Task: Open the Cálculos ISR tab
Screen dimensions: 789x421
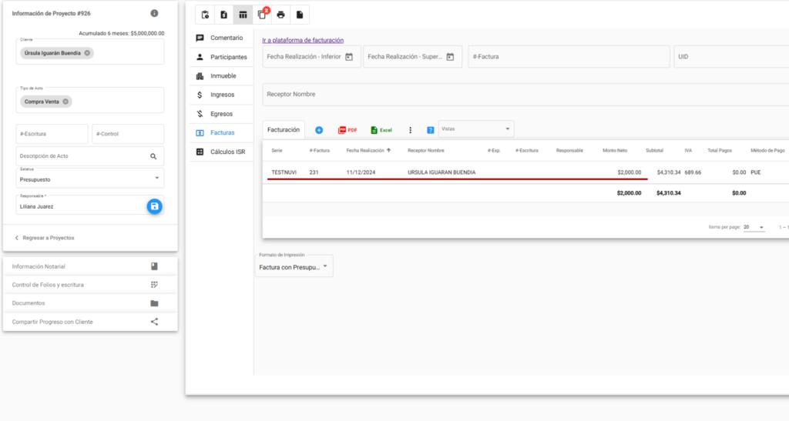Action: 221,152
